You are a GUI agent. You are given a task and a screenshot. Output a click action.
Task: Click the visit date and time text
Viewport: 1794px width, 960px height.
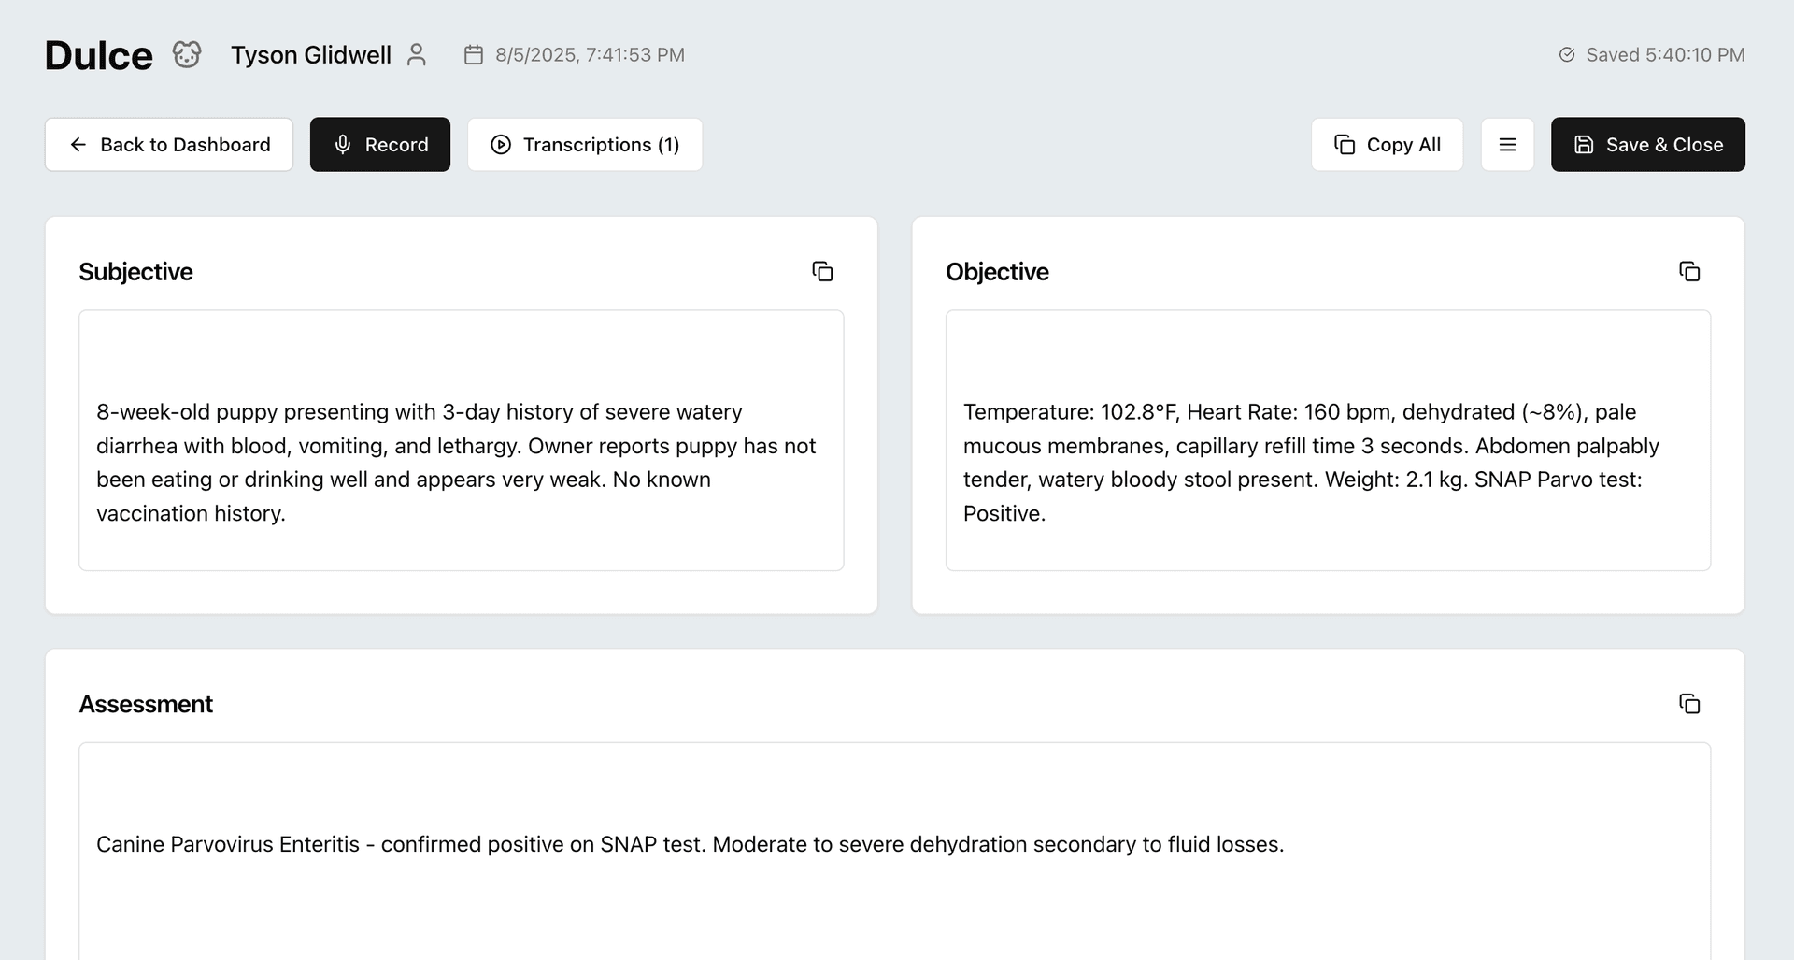pyautogui.click(x=590, y=55)
